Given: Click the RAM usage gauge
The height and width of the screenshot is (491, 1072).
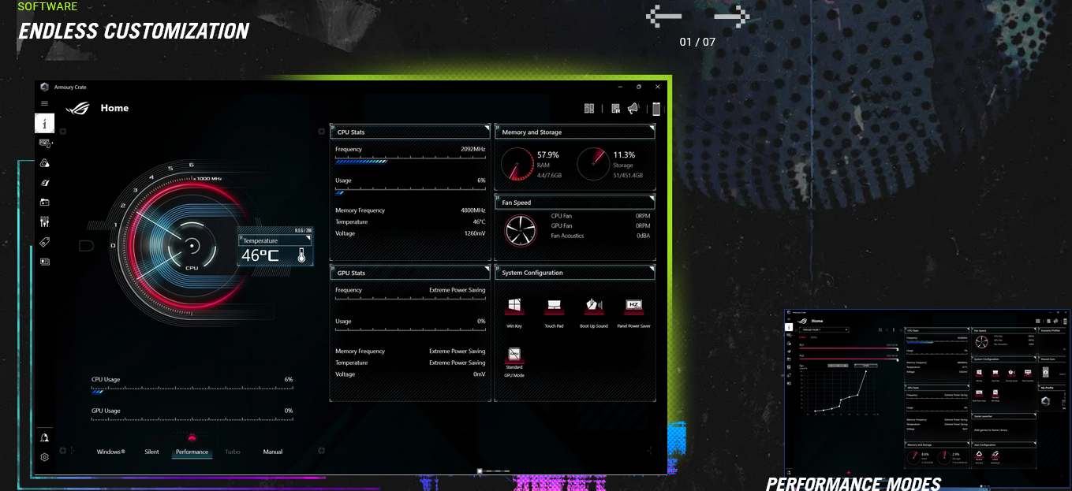Looking at the screenshot, I should [x=517, y=164].
